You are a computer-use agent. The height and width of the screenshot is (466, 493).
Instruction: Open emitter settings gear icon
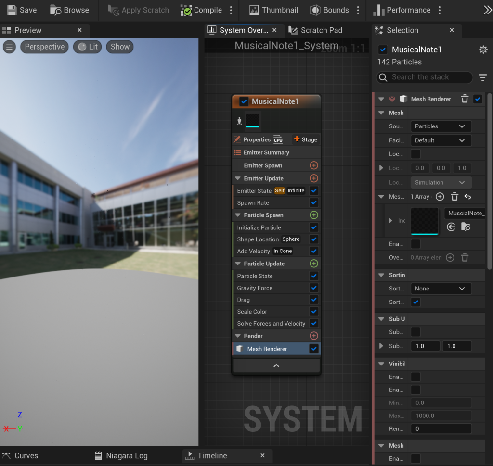tap(483, 50)
